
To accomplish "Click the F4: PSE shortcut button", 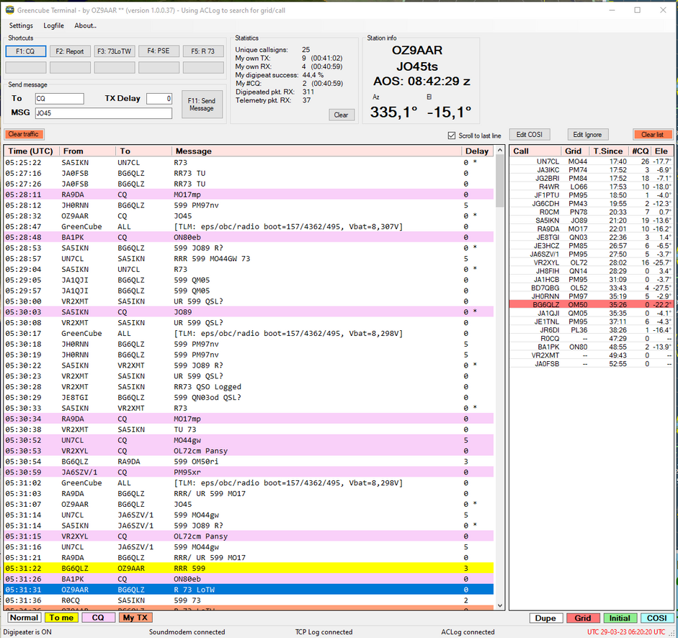I will [159, 51].
